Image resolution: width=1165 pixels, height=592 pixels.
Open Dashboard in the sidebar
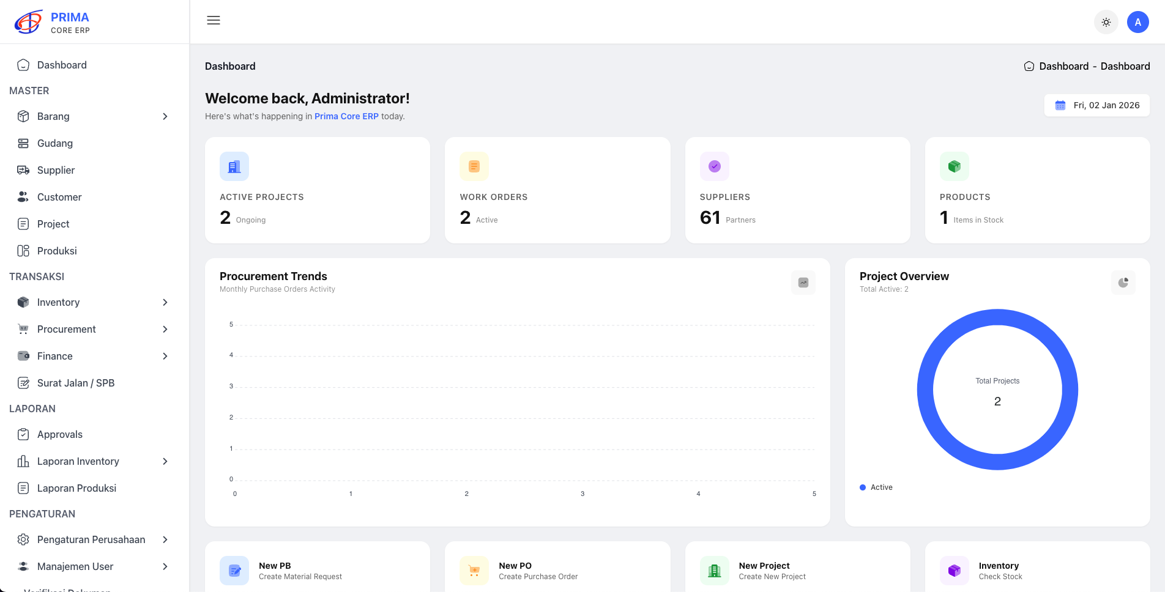94,65
